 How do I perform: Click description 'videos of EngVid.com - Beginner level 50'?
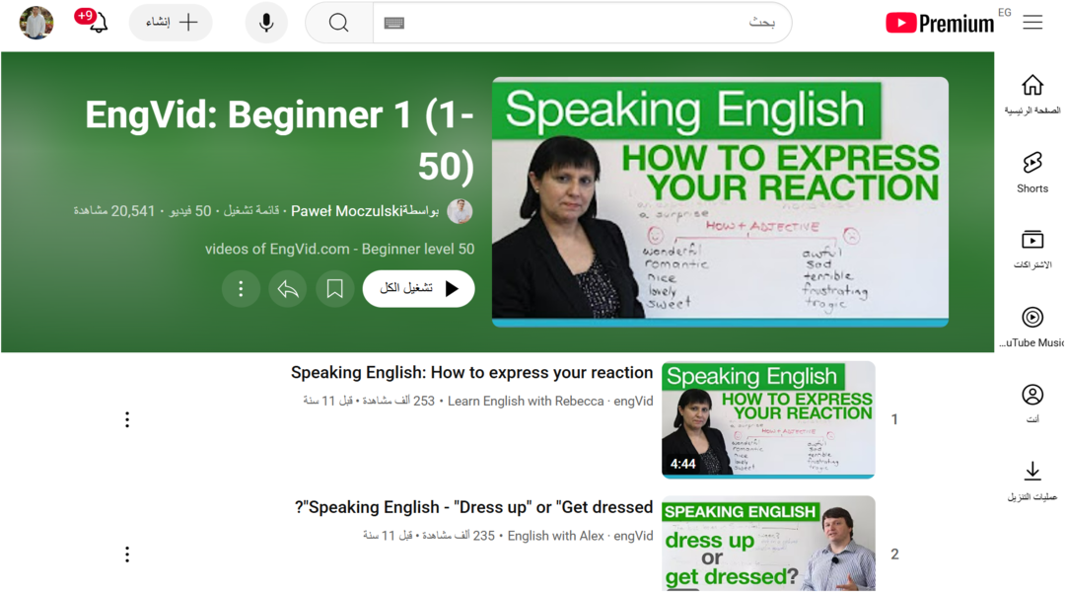click(x=339, y=249)
